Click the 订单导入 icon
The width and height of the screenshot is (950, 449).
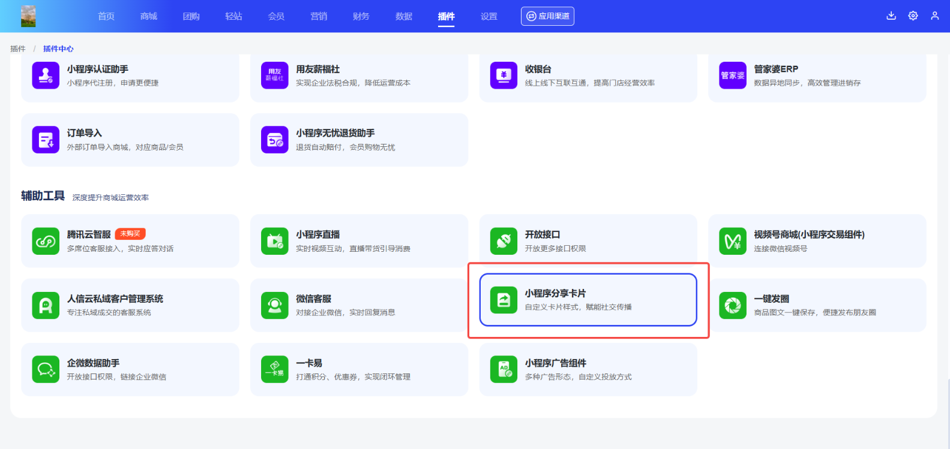tap(46, 140)
